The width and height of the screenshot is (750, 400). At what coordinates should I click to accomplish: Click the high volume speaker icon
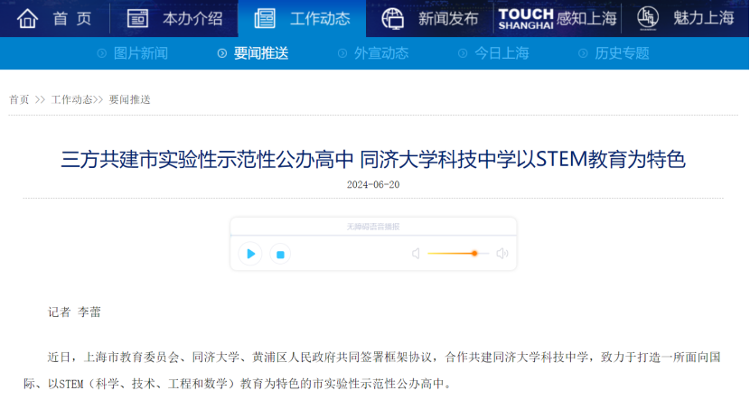point(502,254)
